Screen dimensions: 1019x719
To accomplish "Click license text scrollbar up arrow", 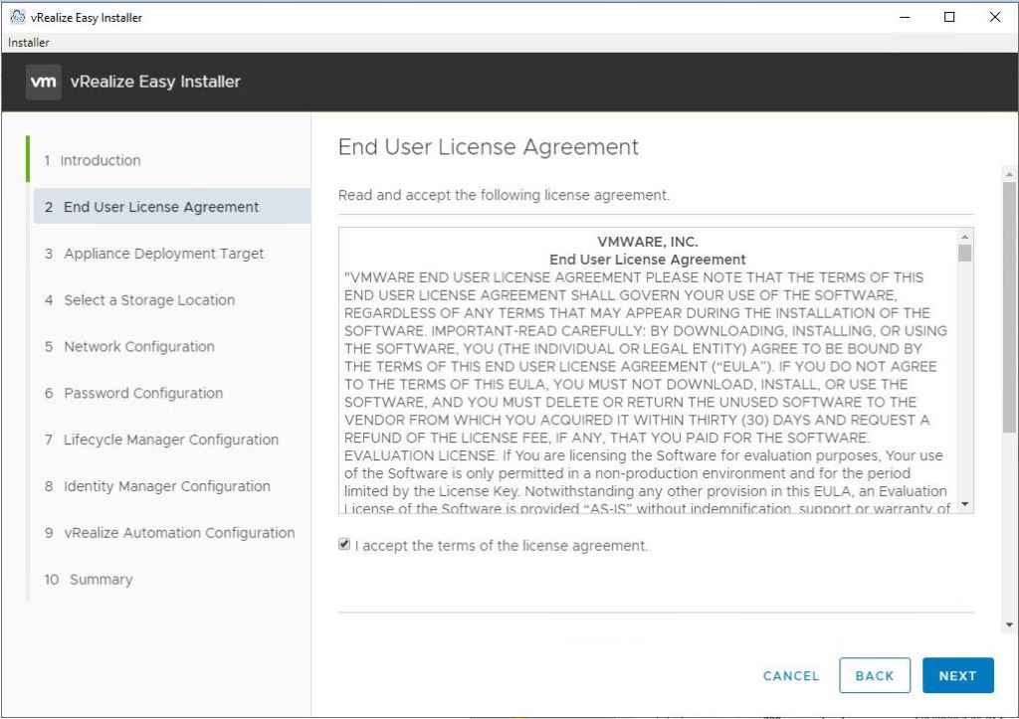I will [963, 238].
